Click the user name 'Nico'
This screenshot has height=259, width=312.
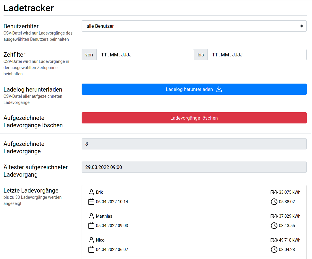pyautogui.click(x=100, y=240)
